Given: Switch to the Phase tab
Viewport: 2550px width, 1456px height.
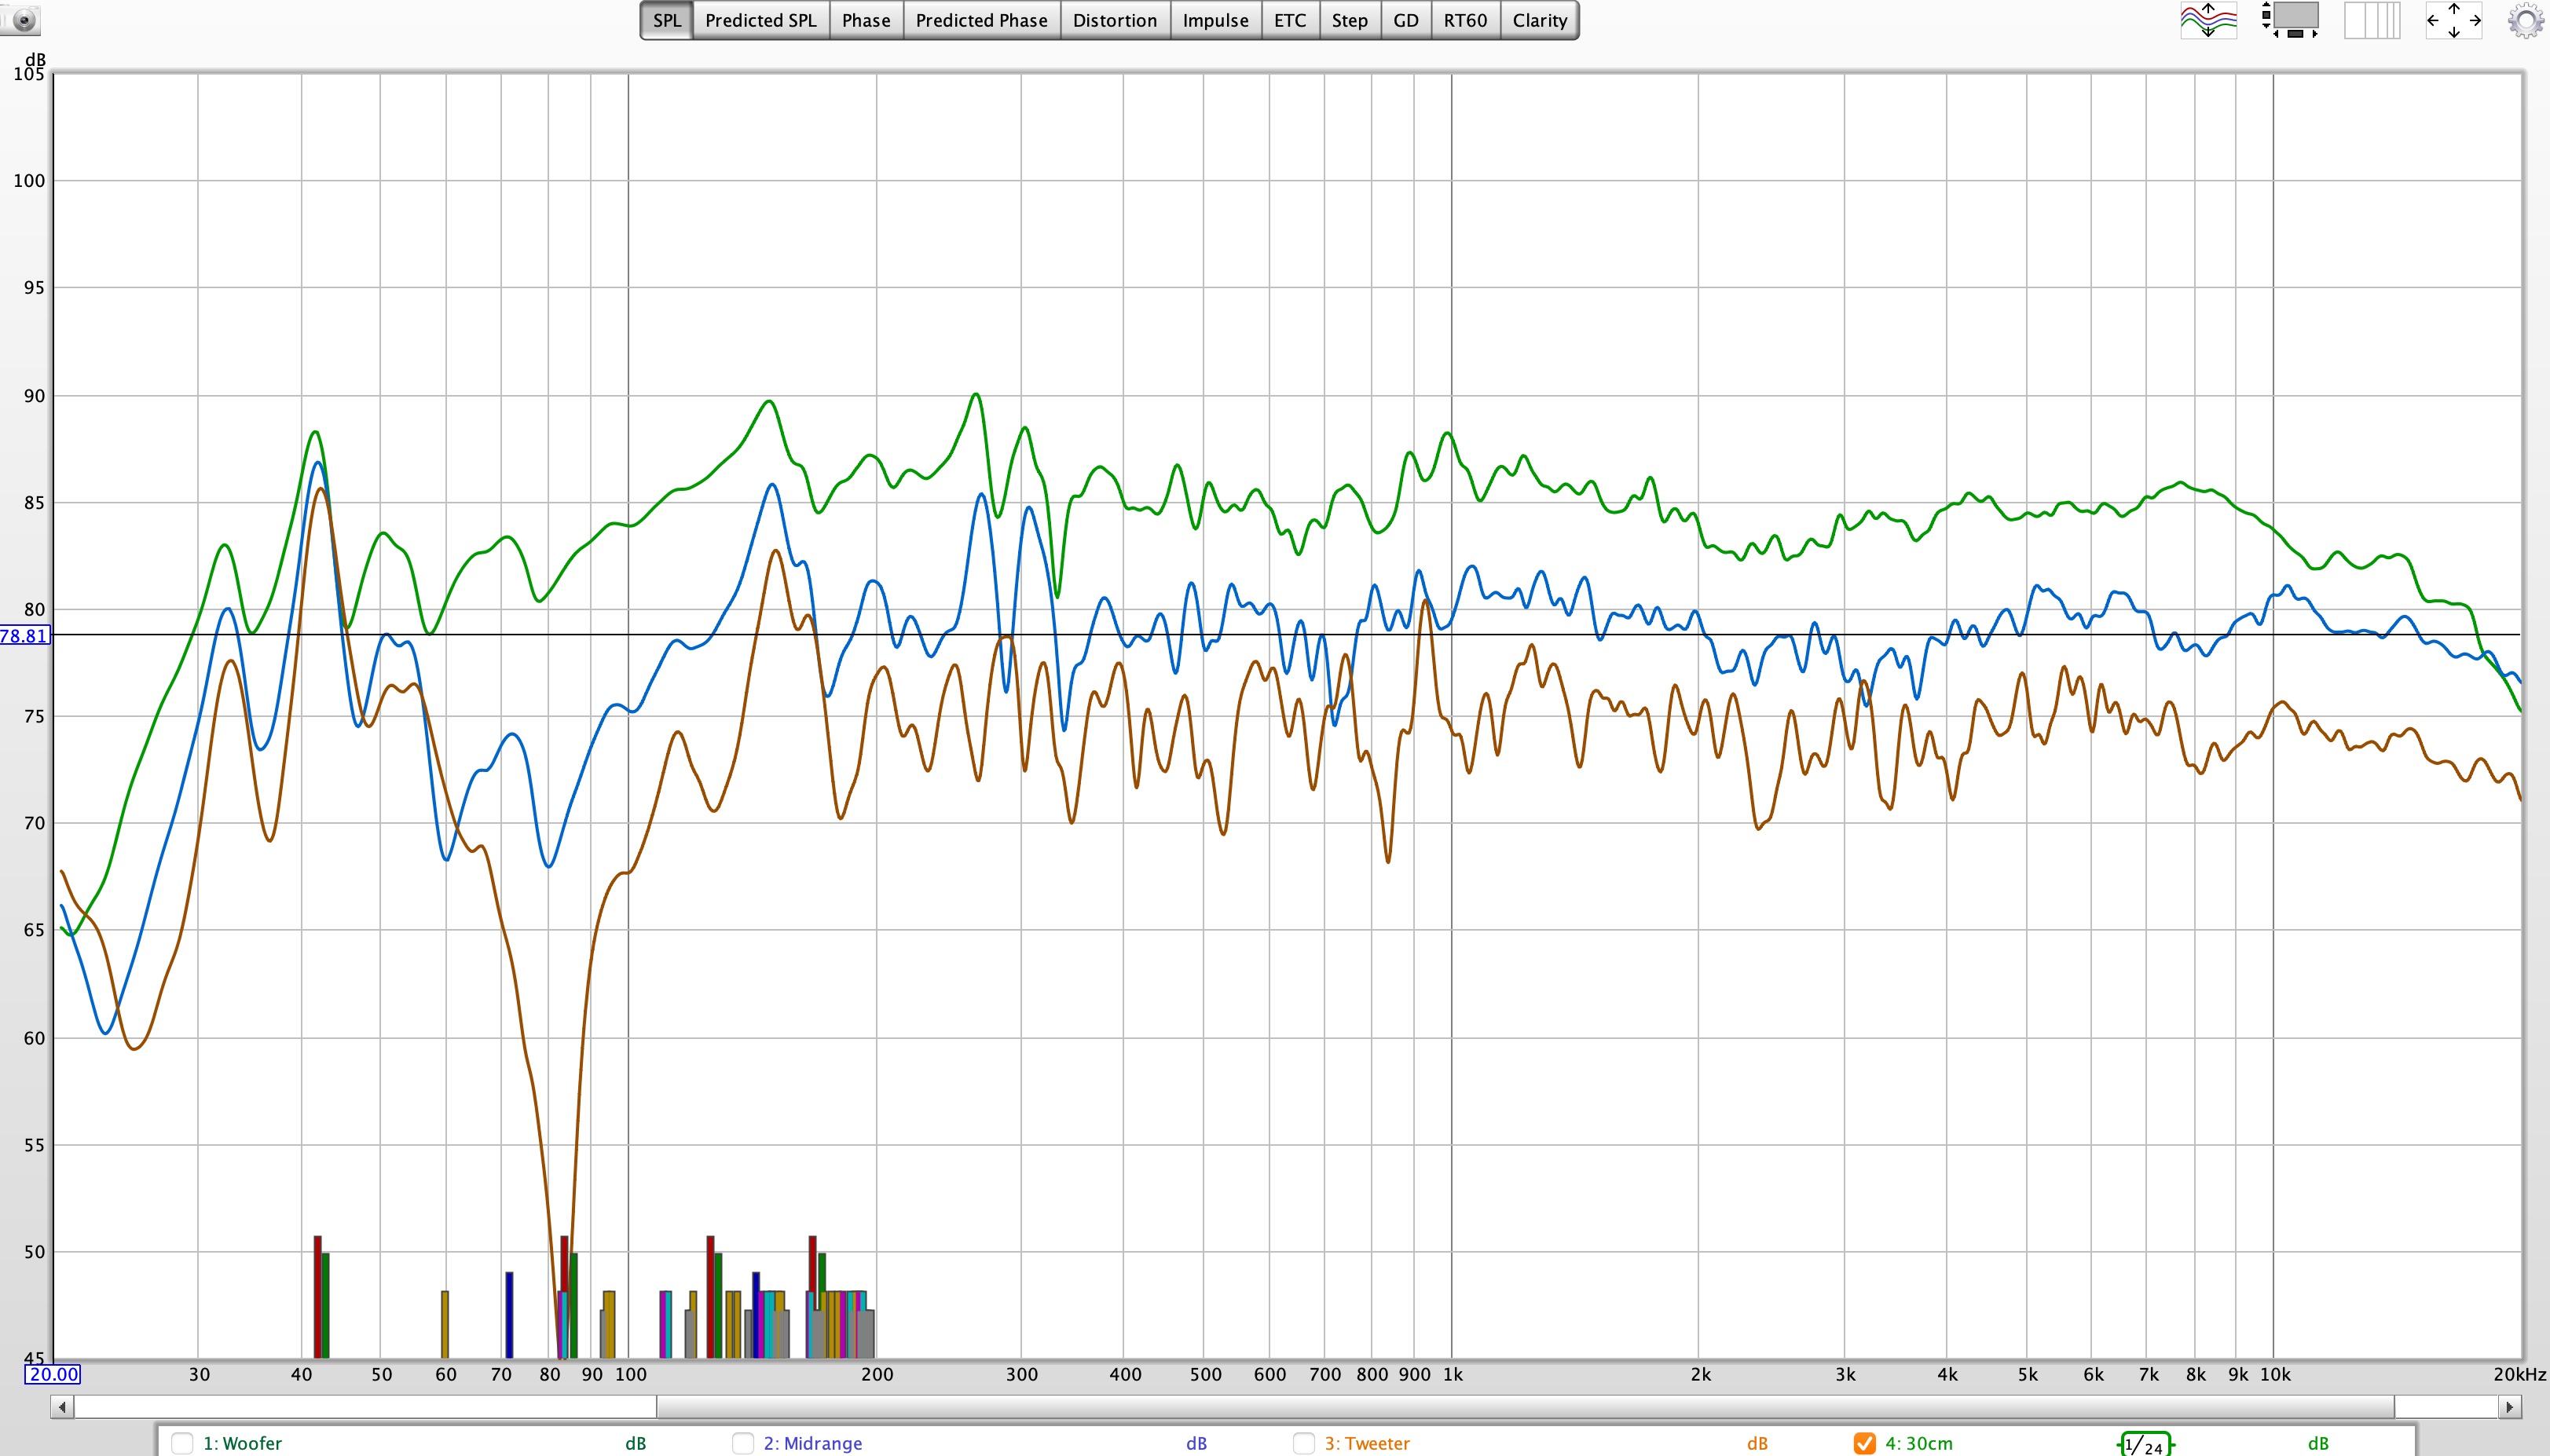Looking at the screenshot, I should pyautogui.click(x=866, y=20).
